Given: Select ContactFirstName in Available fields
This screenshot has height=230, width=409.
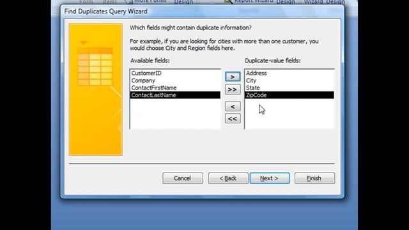Looking at the screenshot, I should click(x=175, y=88).
